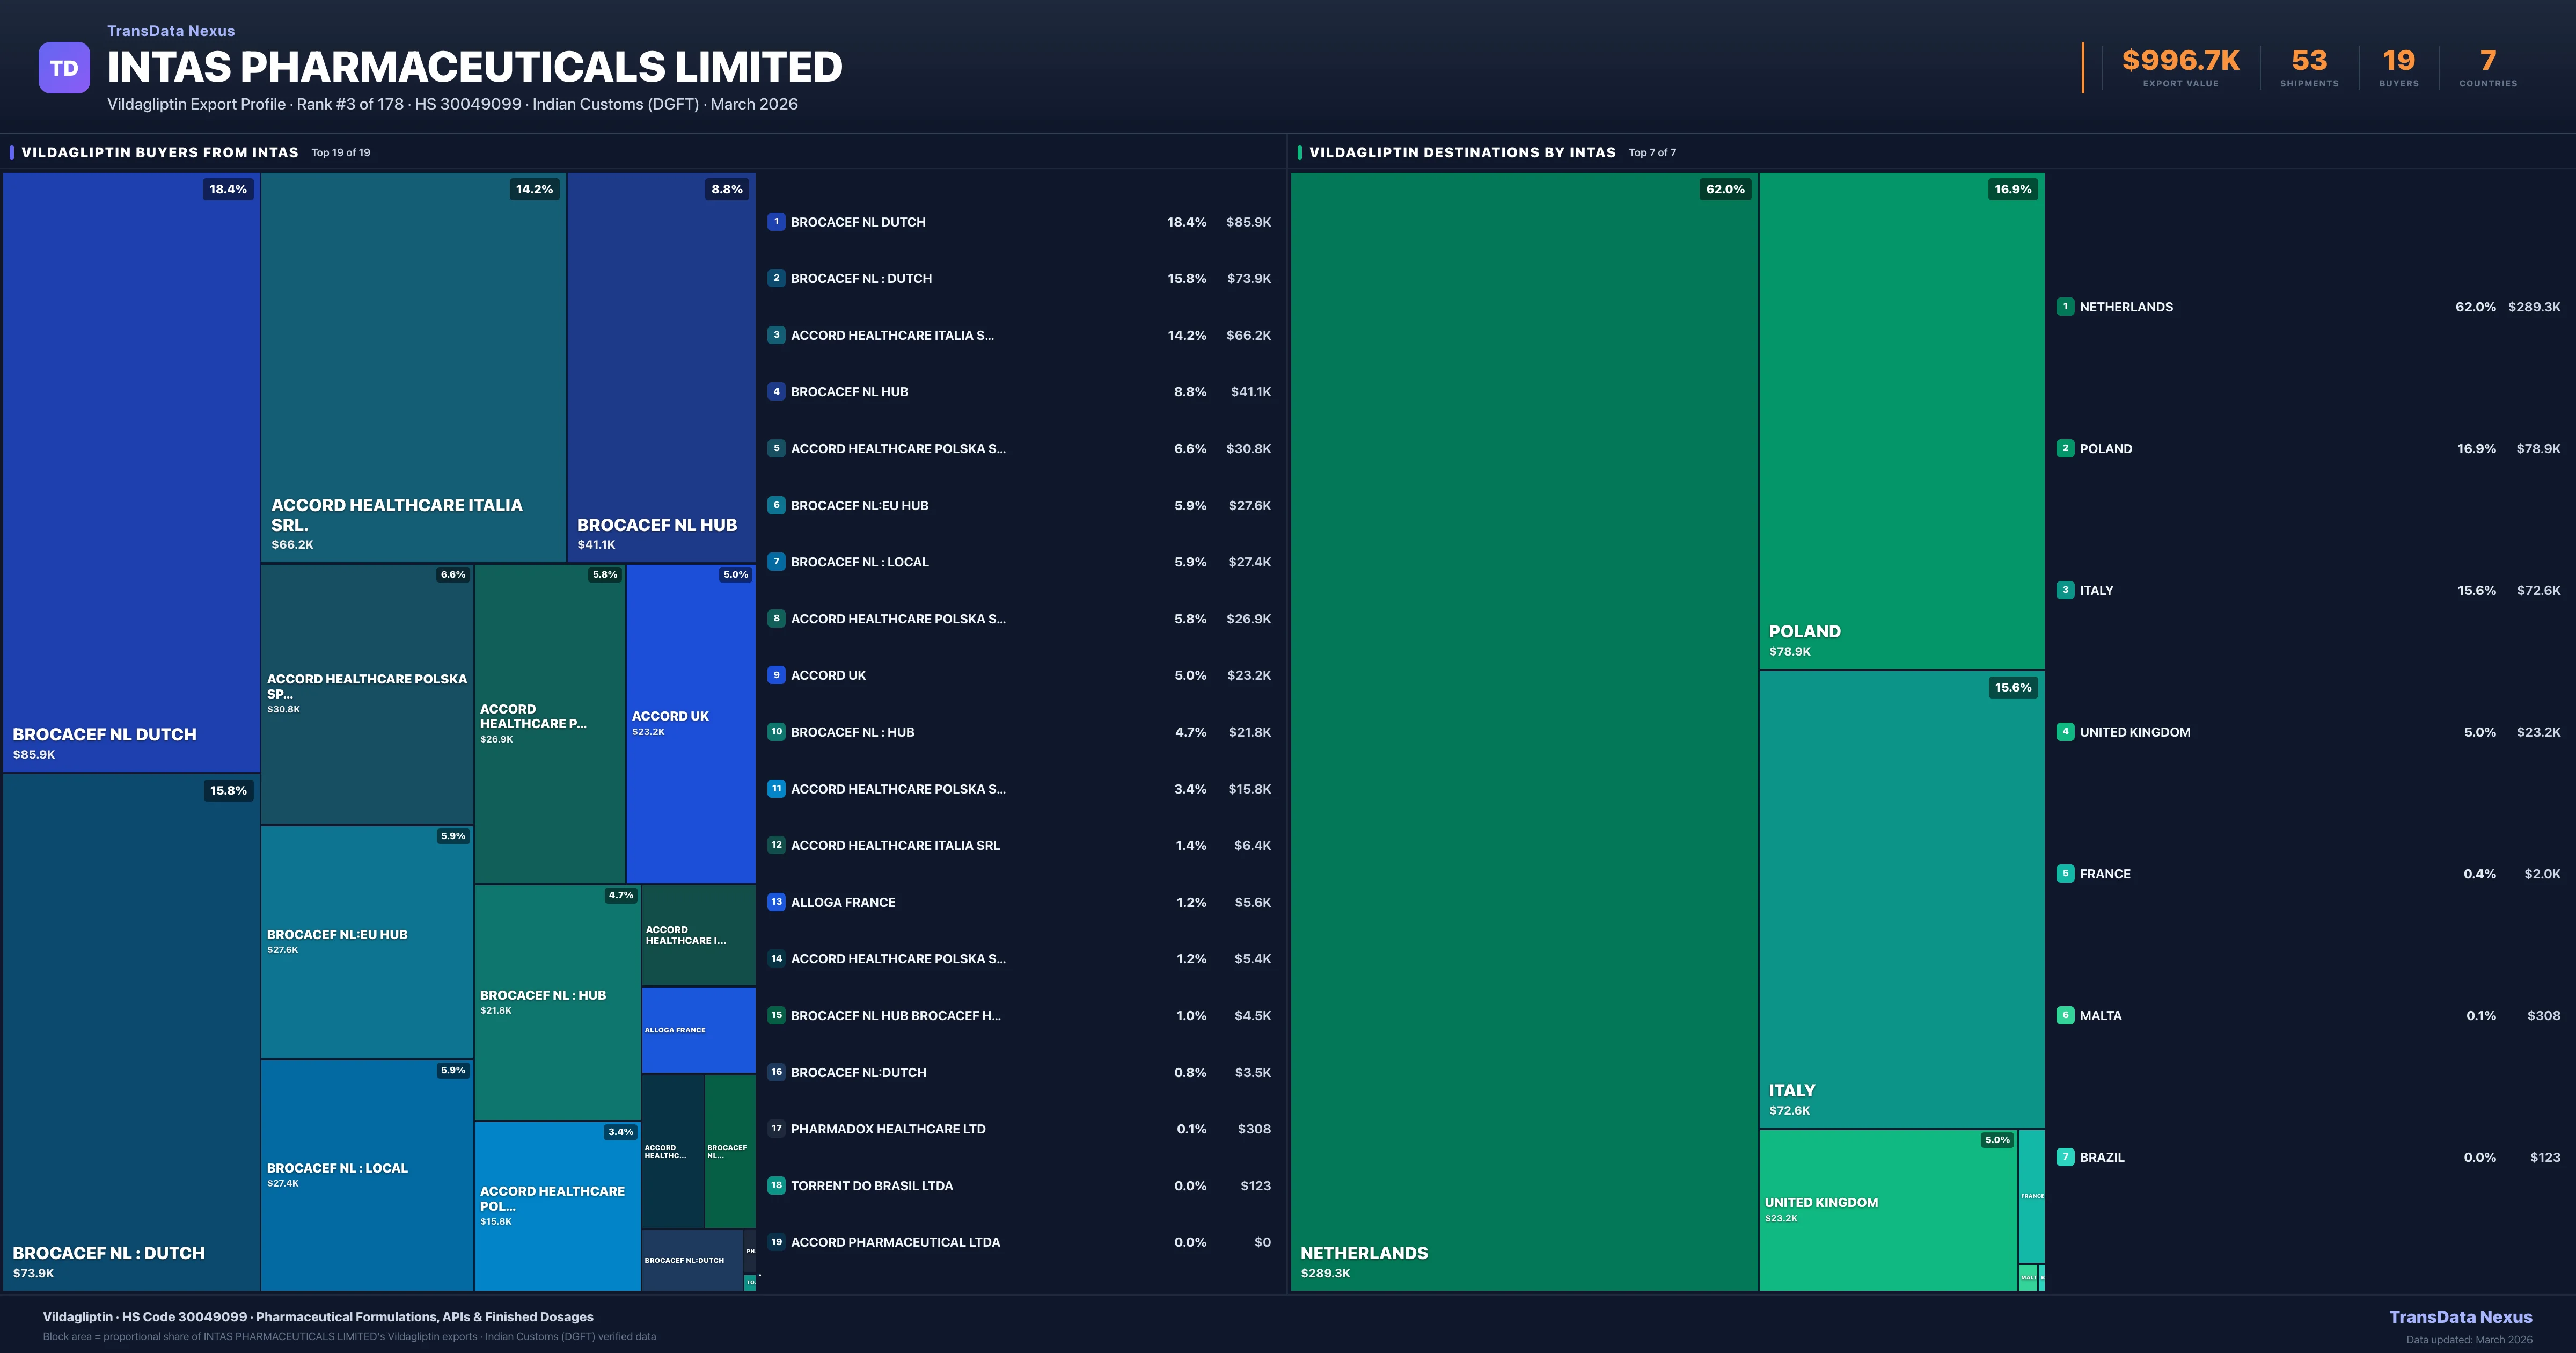Image resolution: width=2576 pixels, height=1353 pixels.
Task: Click the TransDataNexus footer link
Action: [2460, 1317]
